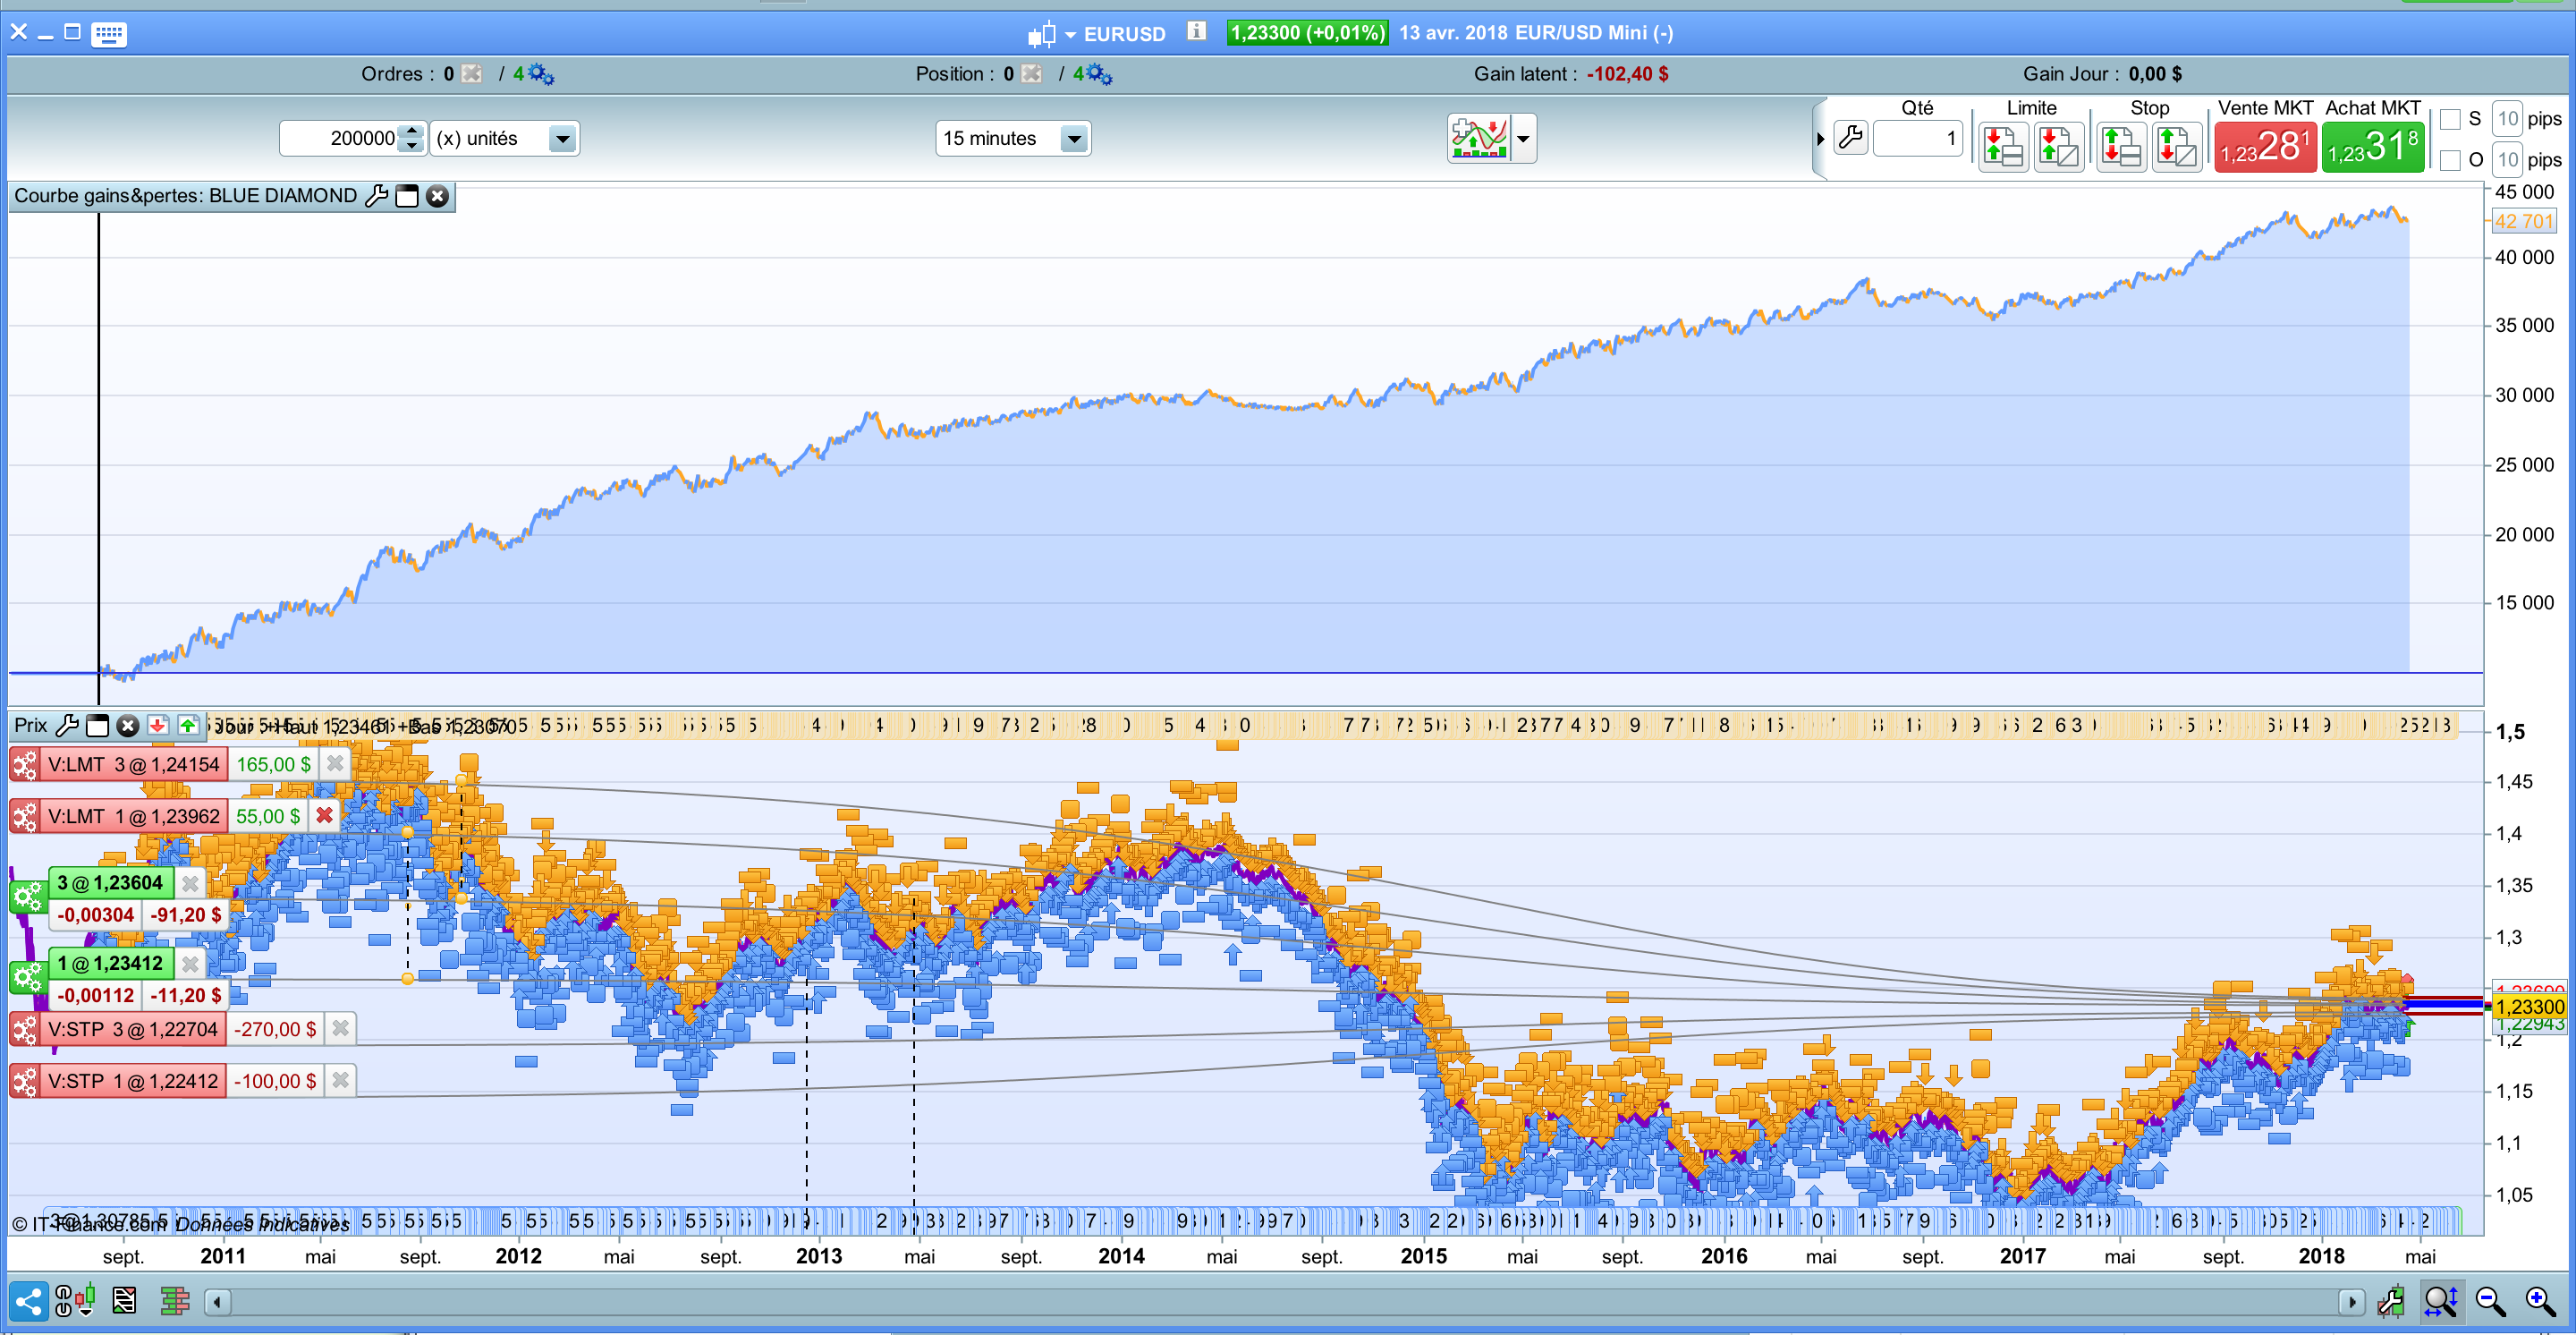Enable the O pips checkbox
The height and width of the screenshot is (1335, 2576).
coord(2450,160)
